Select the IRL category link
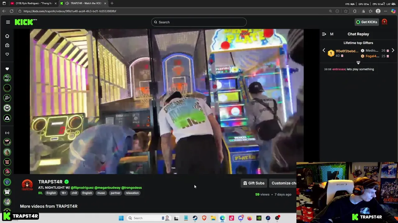The image size is (398, 223). 40,193
